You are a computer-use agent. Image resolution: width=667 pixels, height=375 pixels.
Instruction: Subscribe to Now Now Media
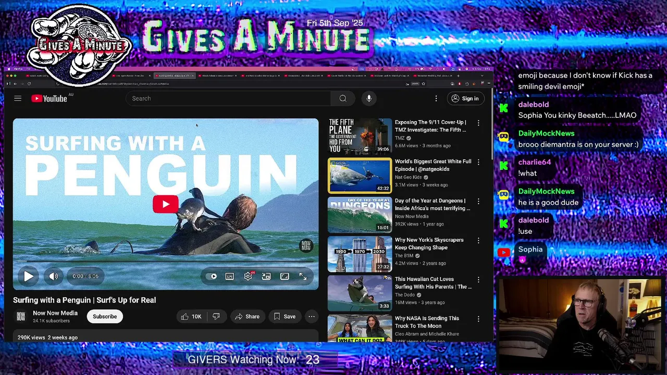[105, 316]
